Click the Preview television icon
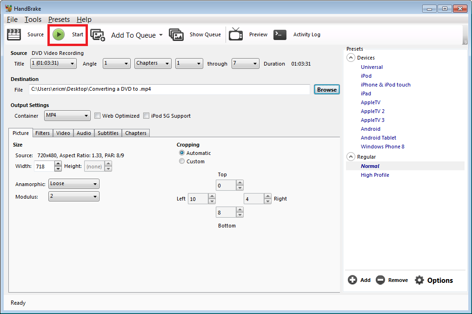 236,34
